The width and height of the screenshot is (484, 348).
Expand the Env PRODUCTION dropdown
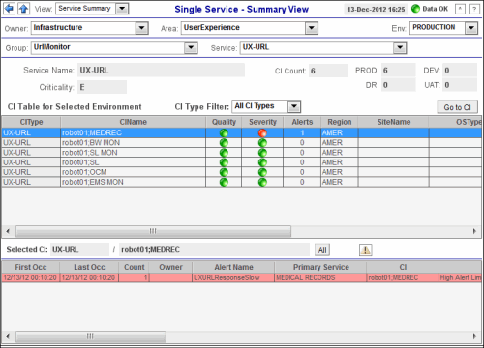point(471,28)
